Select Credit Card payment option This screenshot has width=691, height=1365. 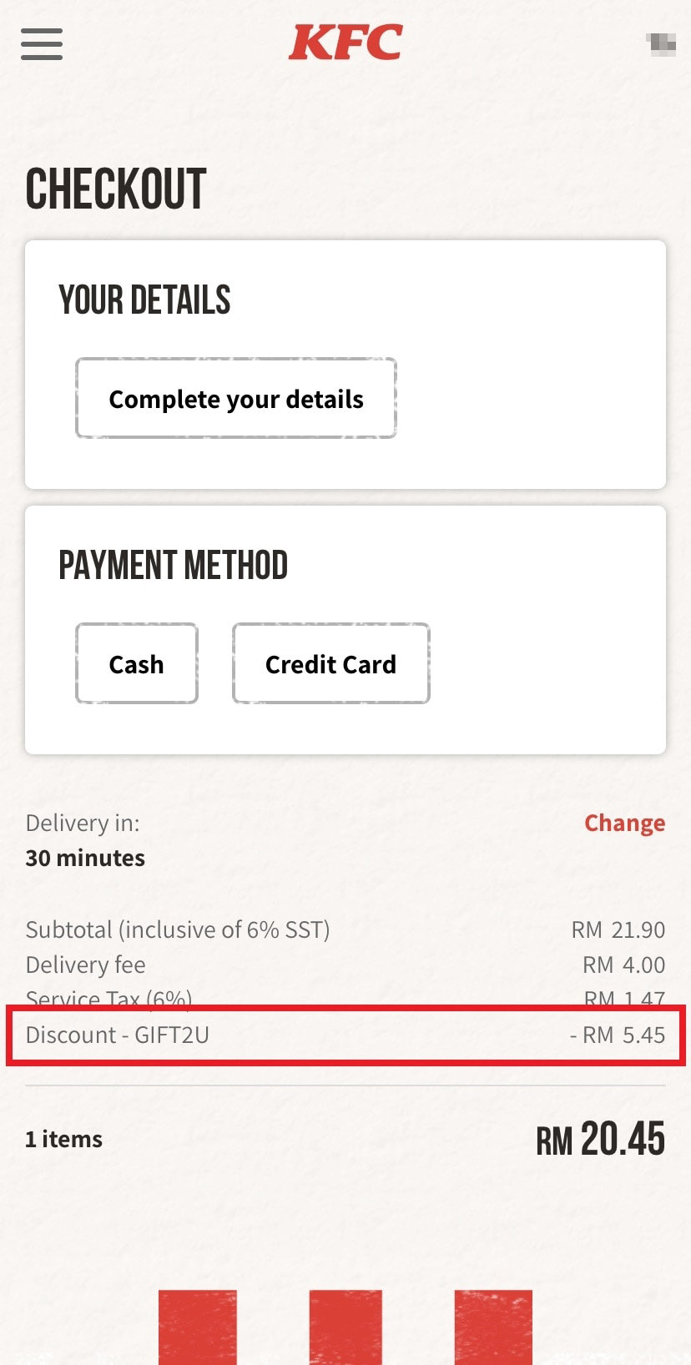[x=330, y=664]
